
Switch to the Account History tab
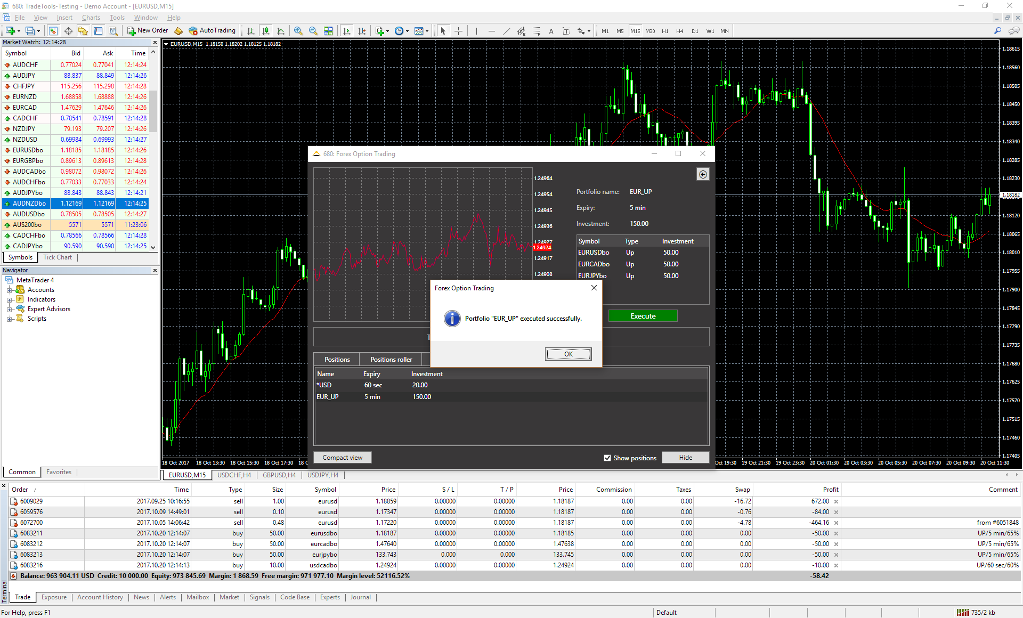click(x=100, y=597)
